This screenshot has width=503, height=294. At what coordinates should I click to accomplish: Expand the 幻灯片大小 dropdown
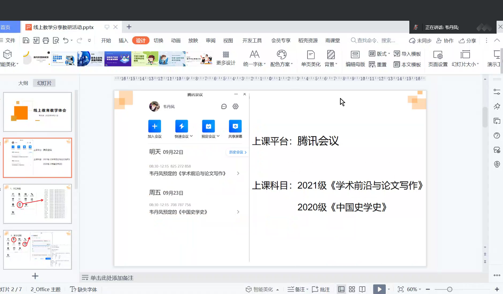click(x=478, y=65)
